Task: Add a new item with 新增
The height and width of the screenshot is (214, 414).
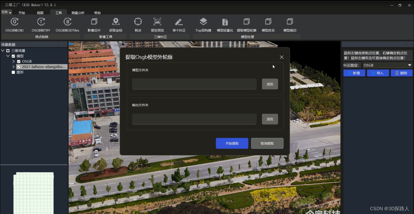Action: pos(354,73)
